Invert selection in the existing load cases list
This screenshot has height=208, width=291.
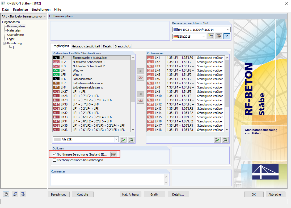131,140
